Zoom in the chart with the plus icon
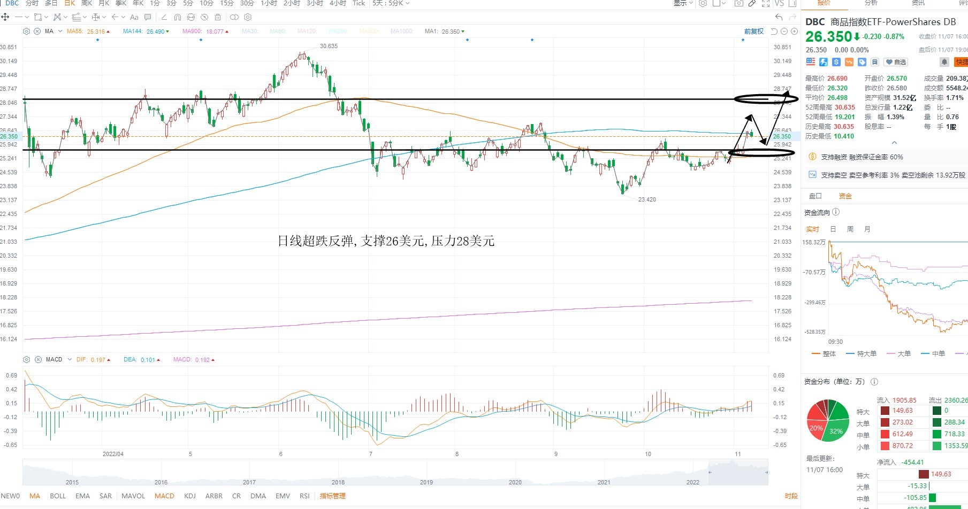This screenshot has width=968, height=509. point(794,31)
